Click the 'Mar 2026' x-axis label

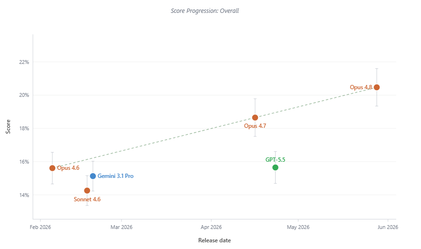pyautogui.click(x=122, y=227)
